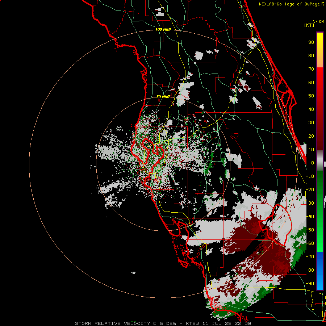Click the -60 knots scale label
The height and width of the screenshot is (326, 326).
310,243
